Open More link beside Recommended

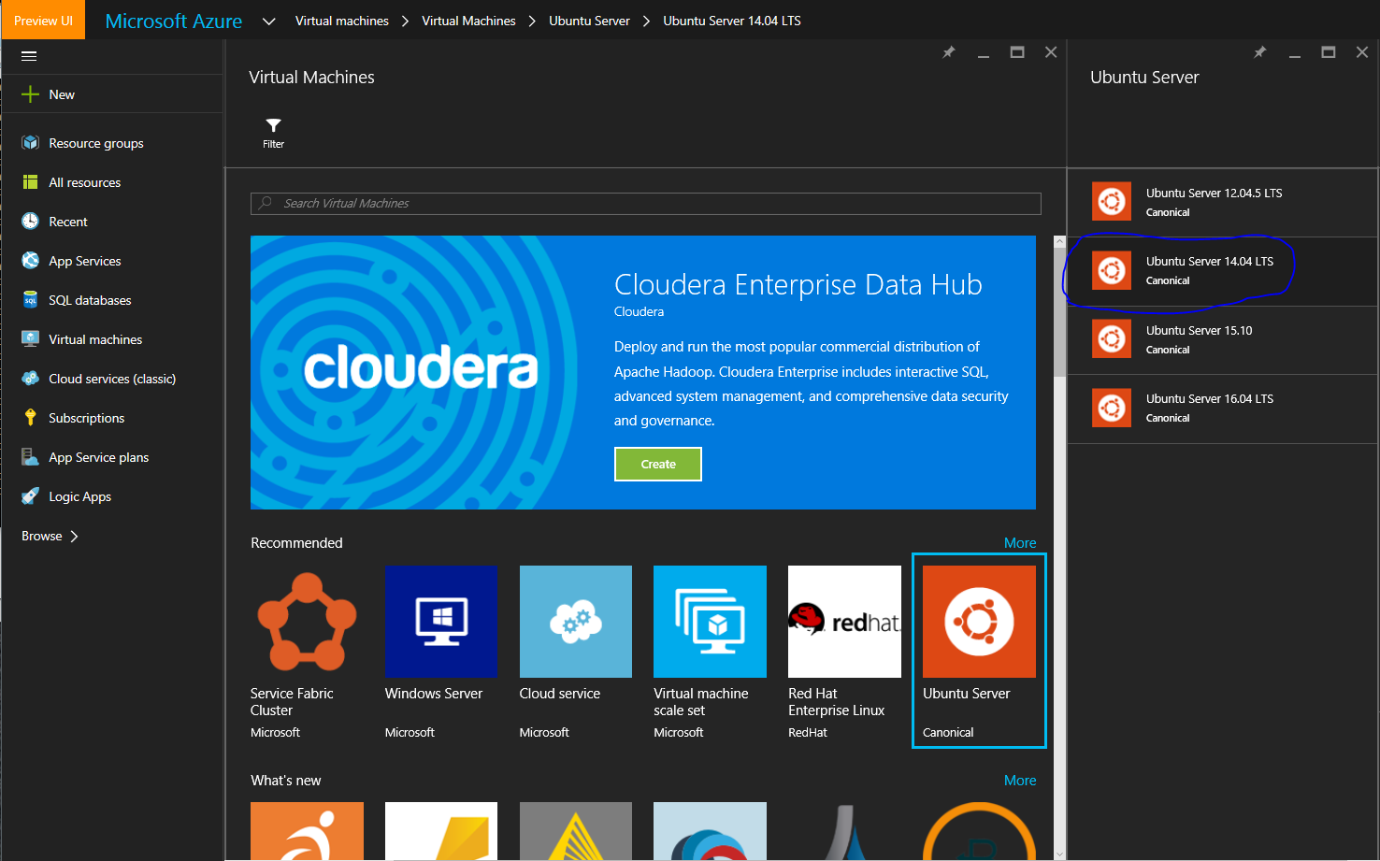coord(1020,542)
